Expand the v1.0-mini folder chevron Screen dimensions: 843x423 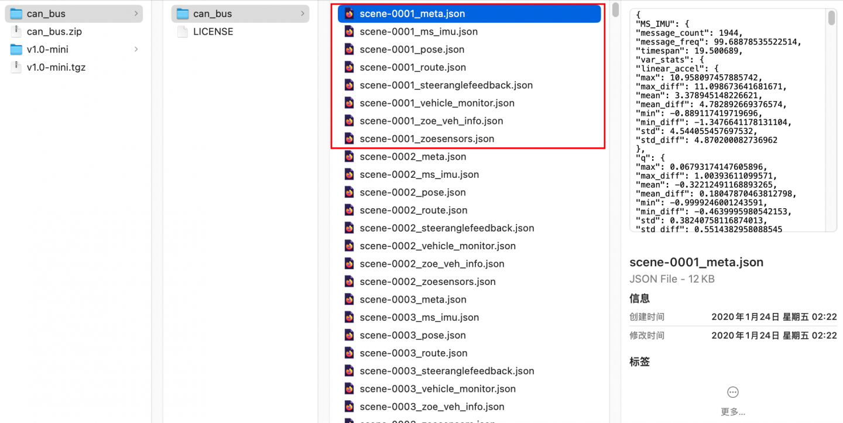click(136, 49)
